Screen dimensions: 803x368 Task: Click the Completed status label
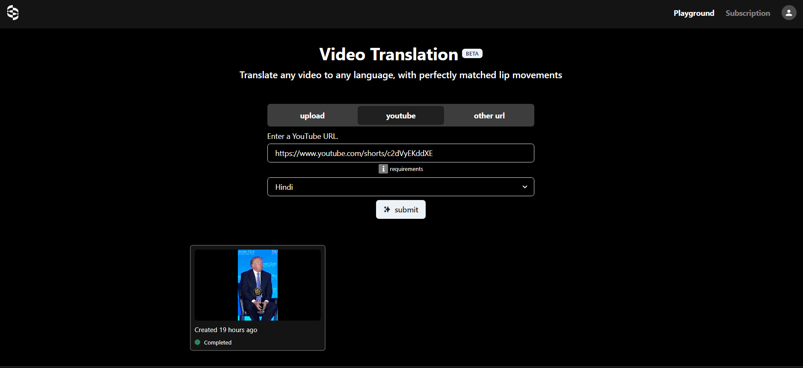(x=218, y=343)
